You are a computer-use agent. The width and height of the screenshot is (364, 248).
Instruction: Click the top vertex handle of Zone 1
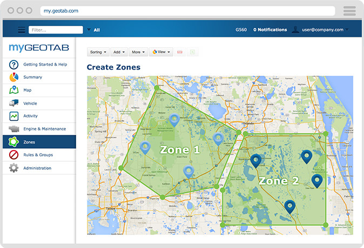coord(157,88)
